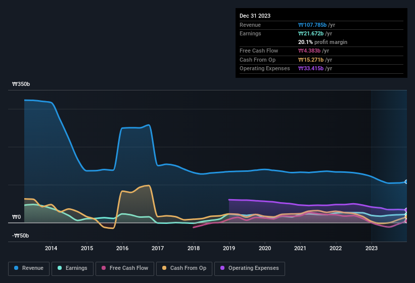
Task: Toggle the Revenue legend button
Action: [x=29, y=268]
